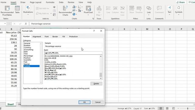Click the Timeline filter icon

click(x=139, y=9)
